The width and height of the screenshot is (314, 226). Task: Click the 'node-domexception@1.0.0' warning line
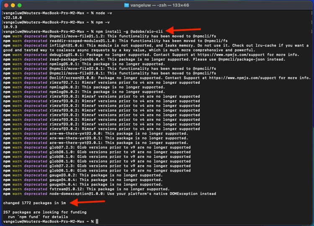(110, 194)
